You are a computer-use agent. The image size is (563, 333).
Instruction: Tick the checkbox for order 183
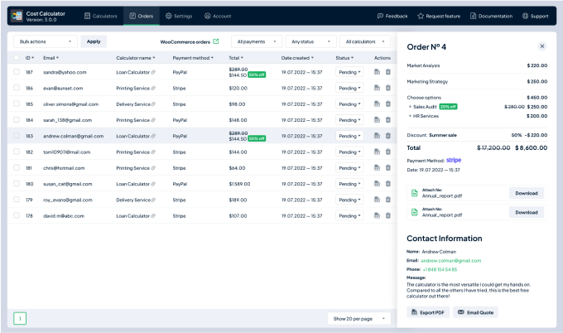(x=17, y=136)
